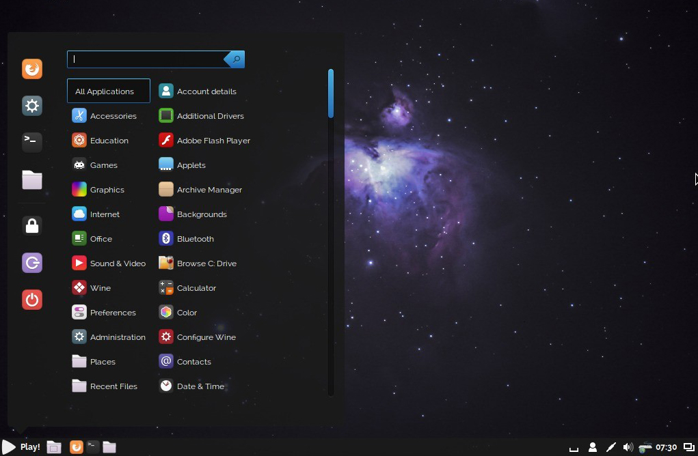Click the purple log out icon
This screenshot has width=698, height=456.
pyautogui.click(x=32, y=263)
